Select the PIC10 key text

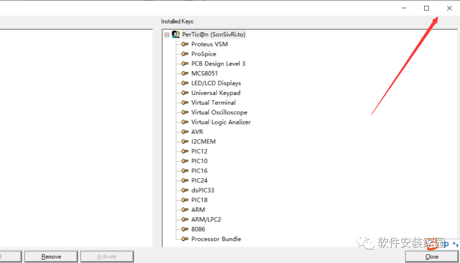pos(199,161)
